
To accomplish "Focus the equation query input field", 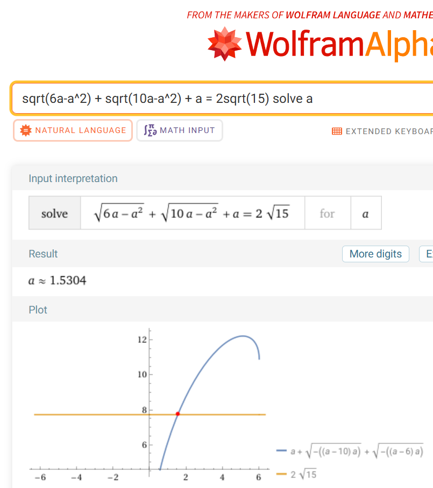I will tap(215, 99).
